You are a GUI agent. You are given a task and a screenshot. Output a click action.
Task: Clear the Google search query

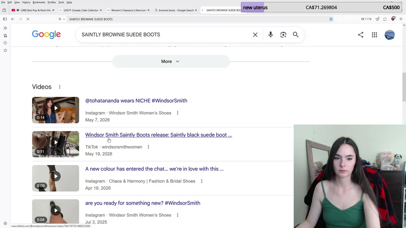coord(255,35)
